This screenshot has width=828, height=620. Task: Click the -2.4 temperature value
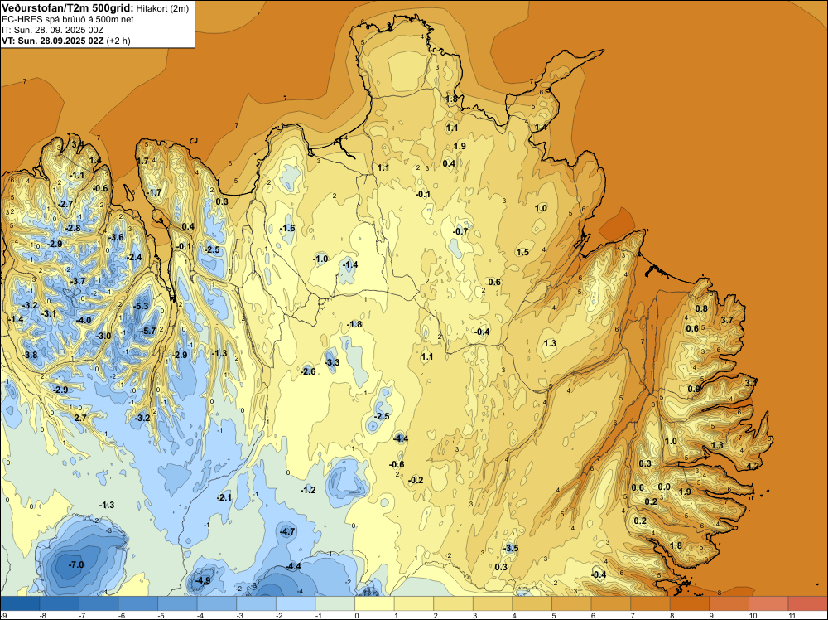[x=134, y=258]
